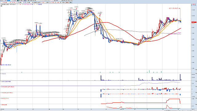Click the 11,000 price axis label
The width and height of the screenshot is (197, 111).
coord(193,10)
